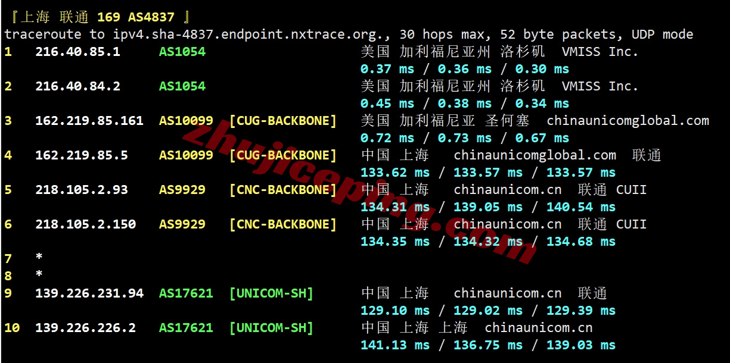
Task: Click the [UNICOM-SH] tag on hop 10
Action: [x=271, y=328]
